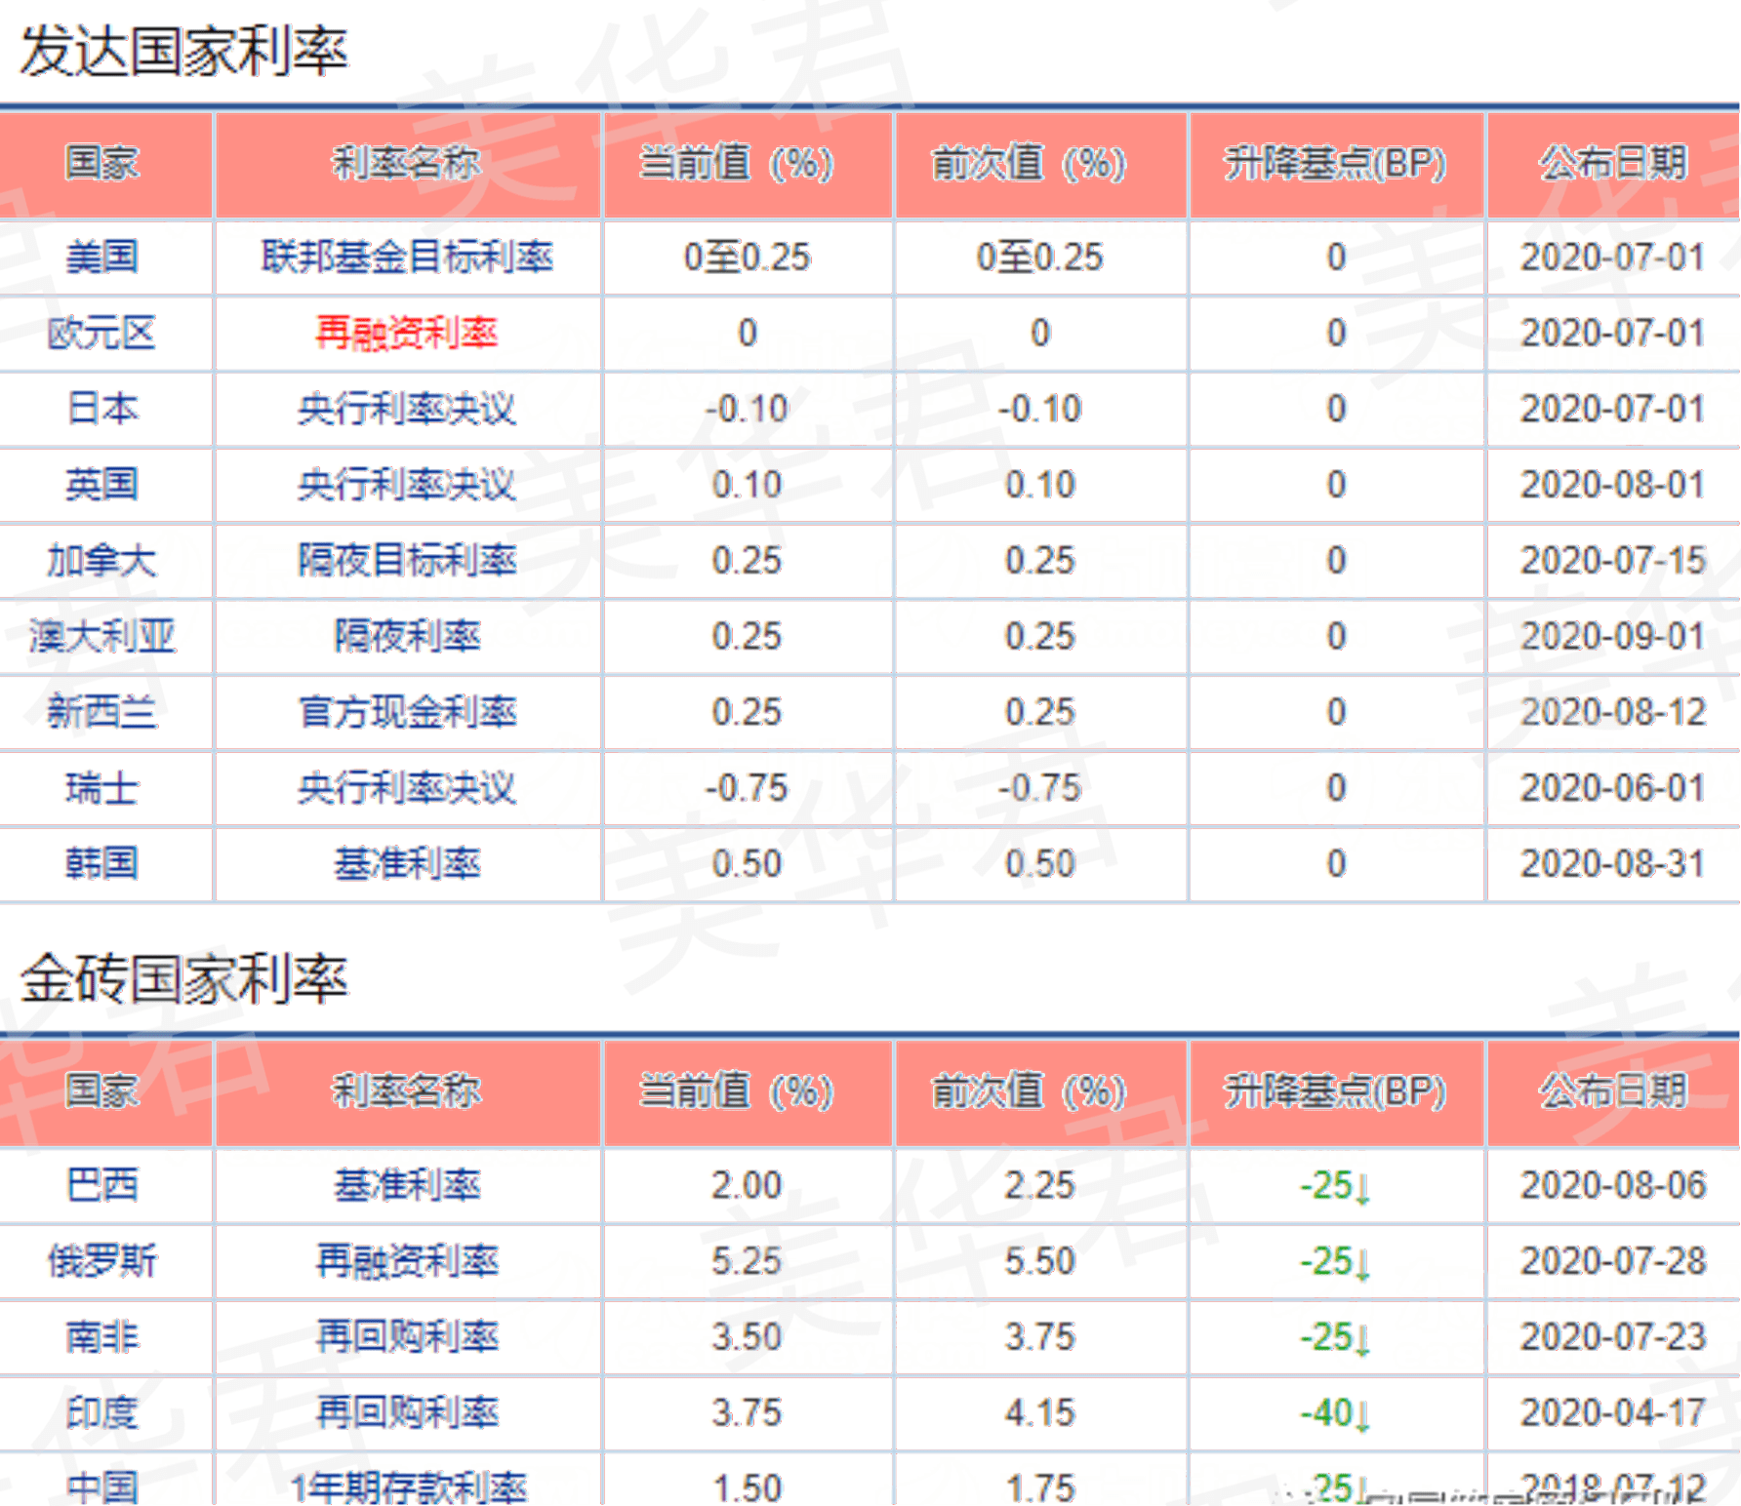Select the 印度 previous value 4.15
Screen dimensions: 1741x1506
tap(1040, 1413)
